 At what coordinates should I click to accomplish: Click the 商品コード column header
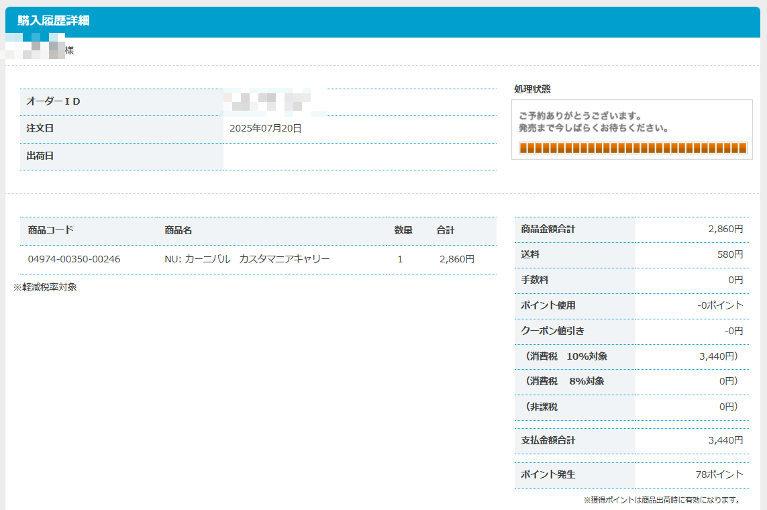pyautogui.click(x=51, y=230)
